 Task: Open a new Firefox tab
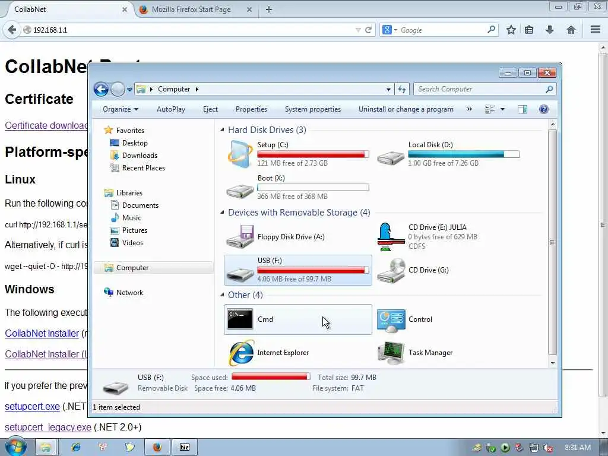(269, 9)
